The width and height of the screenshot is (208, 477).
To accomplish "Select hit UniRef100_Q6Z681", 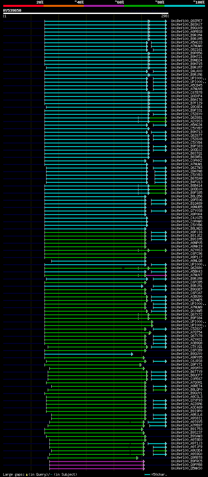I will click(187, 117).
